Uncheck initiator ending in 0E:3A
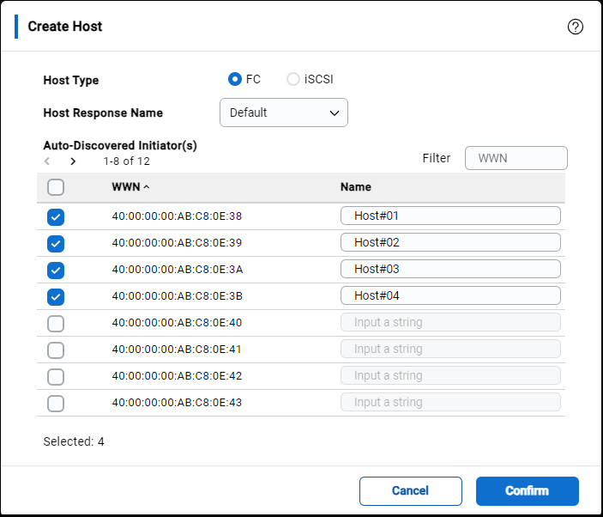 pos(56,270)
